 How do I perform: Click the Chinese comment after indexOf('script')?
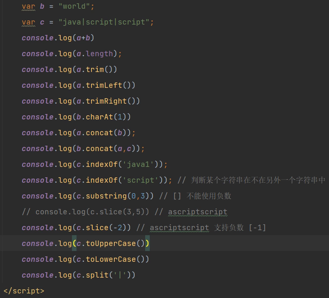251,180
